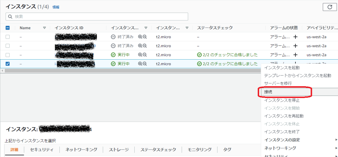Open the 情報 link next to heading
Viewport: 338px width, 157px height.
click(x=56, y=7)
